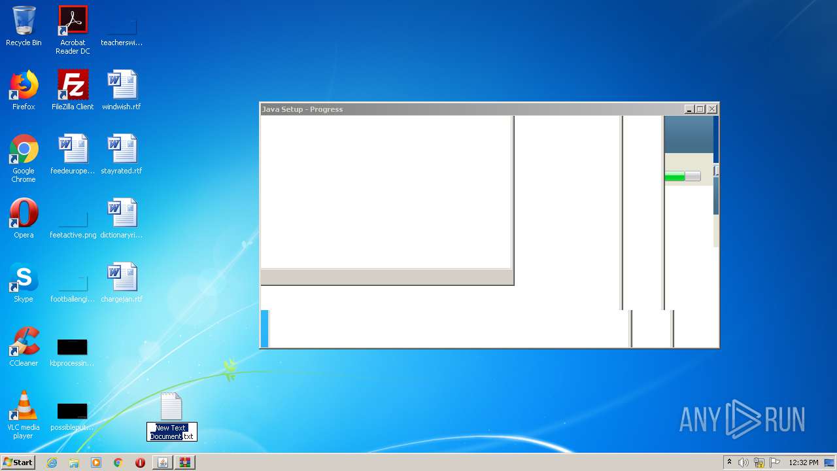Open the Recycle Bin desktop icon

24,26
